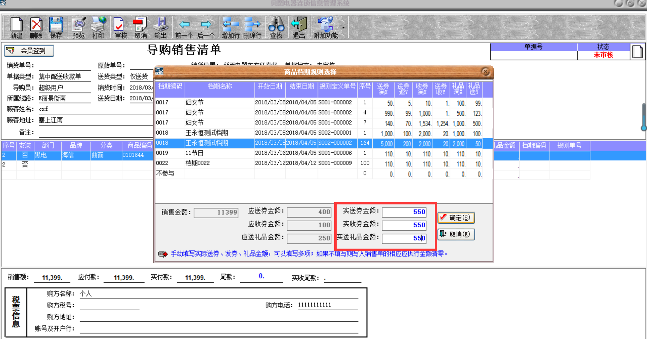The height and width of the screenshot is (339, 647).
Task: Click the 结束日期 column header
Action: point(302,89)
